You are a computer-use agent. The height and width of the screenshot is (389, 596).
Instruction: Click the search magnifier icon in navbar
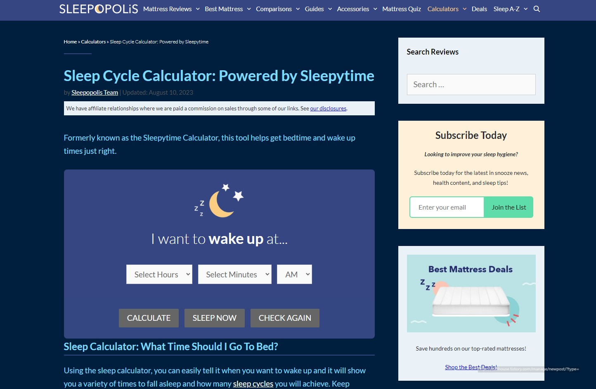pyautogui.click(x=537, y=9)
